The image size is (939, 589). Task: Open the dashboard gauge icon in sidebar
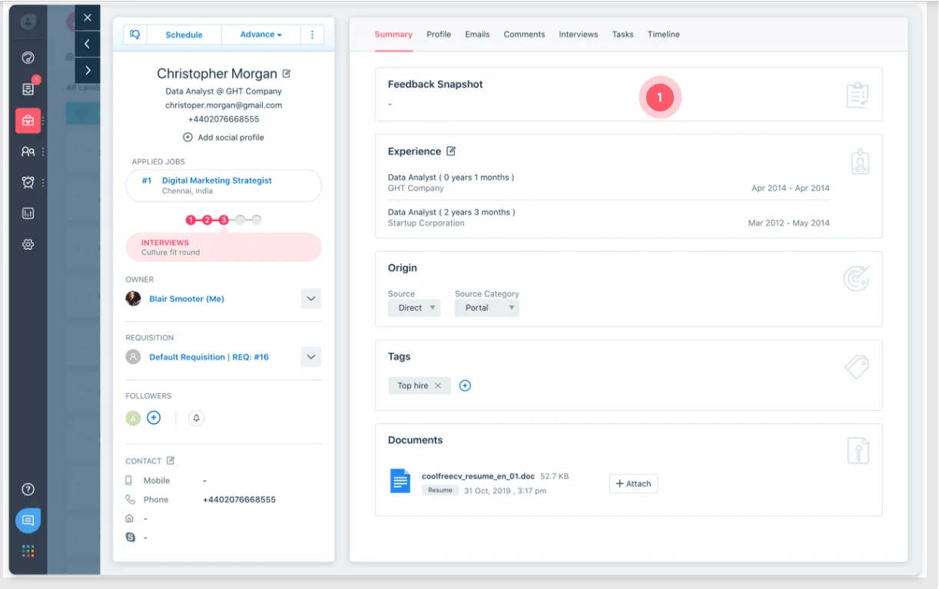click(28, 58)
